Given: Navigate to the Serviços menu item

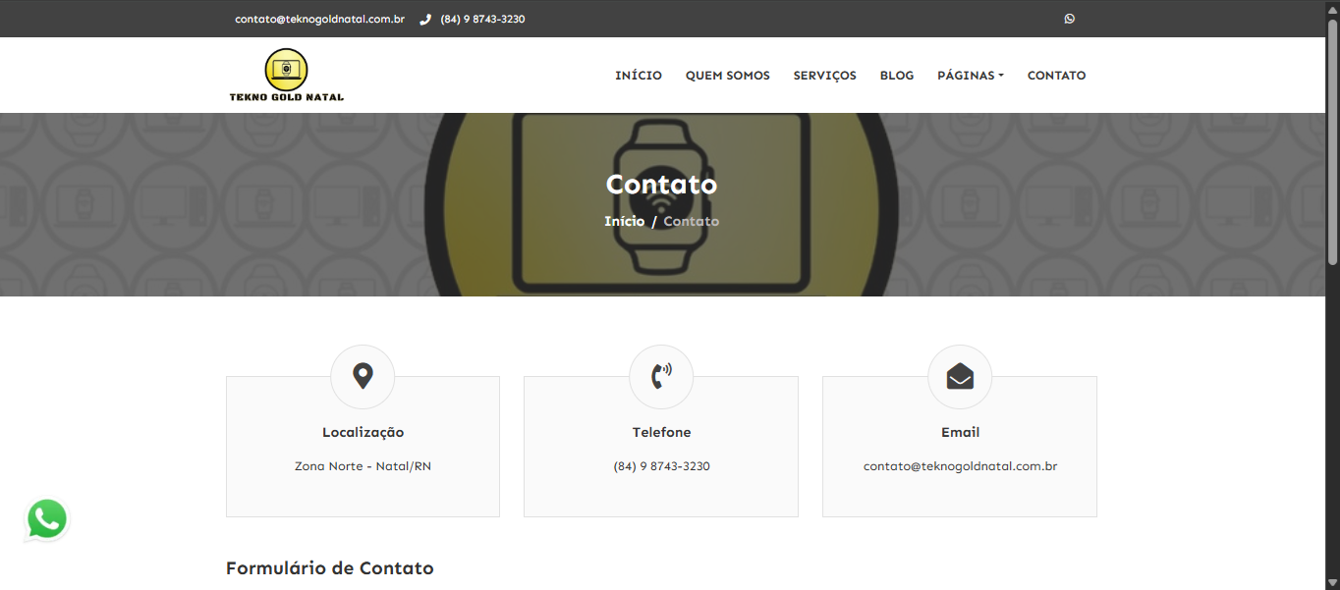Looking at the screenshot, I should click(824, 76).
